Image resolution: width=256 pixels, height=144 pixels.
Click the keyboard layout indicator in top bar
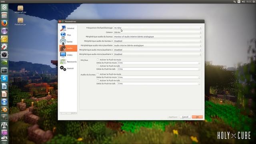pyautogui.click(x=239, y=2)
